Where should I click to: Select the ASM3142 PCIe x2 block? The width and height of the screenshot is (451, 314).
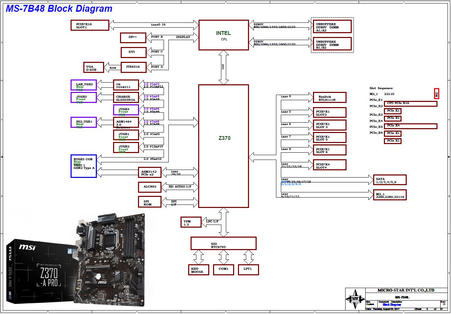pyautogui.click(x=149, y=172)
